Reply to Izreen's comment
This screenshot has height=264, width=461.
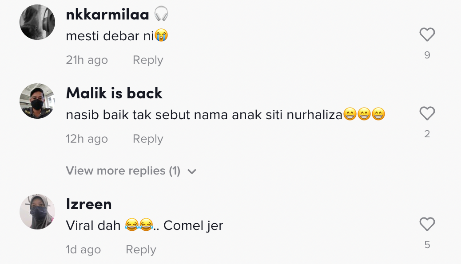point(141,250)
